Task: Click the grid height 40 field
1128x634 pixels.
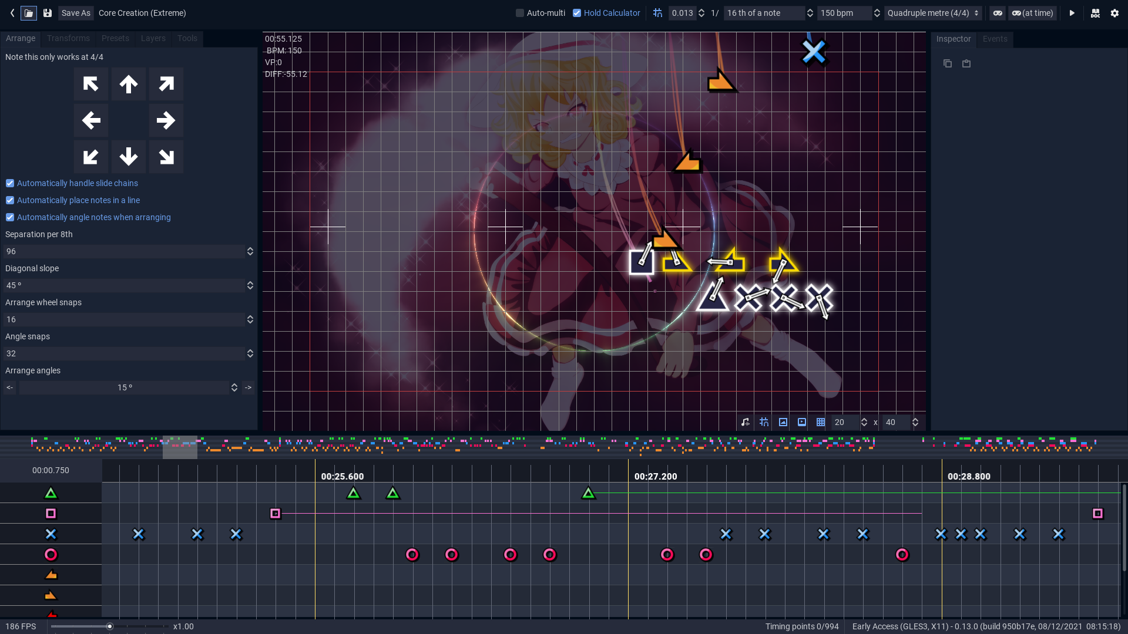Action: click(897, 422)
